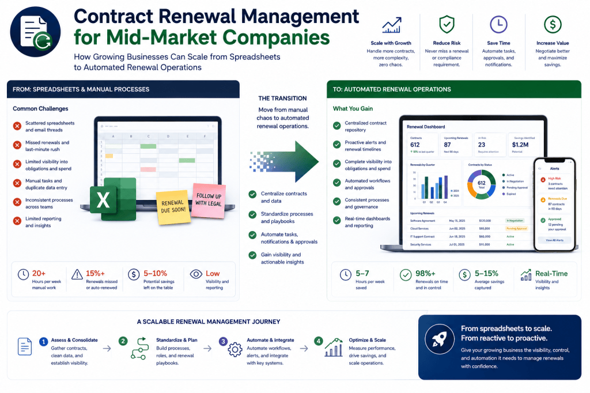Click the red X beside Missed renewals
Screen dimensions: 590x393
pos(17,145)
